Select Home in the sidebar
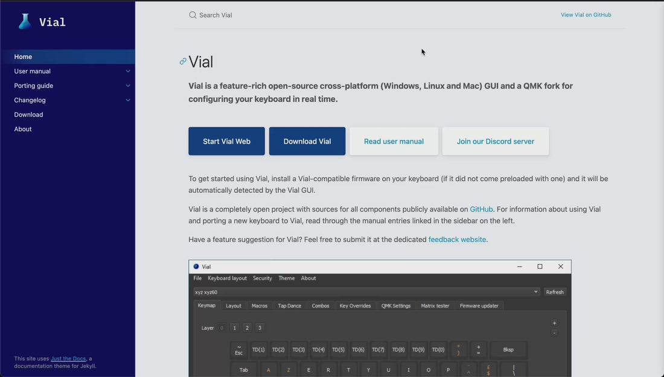The image size is (664, 377). [x=68, y=57]
